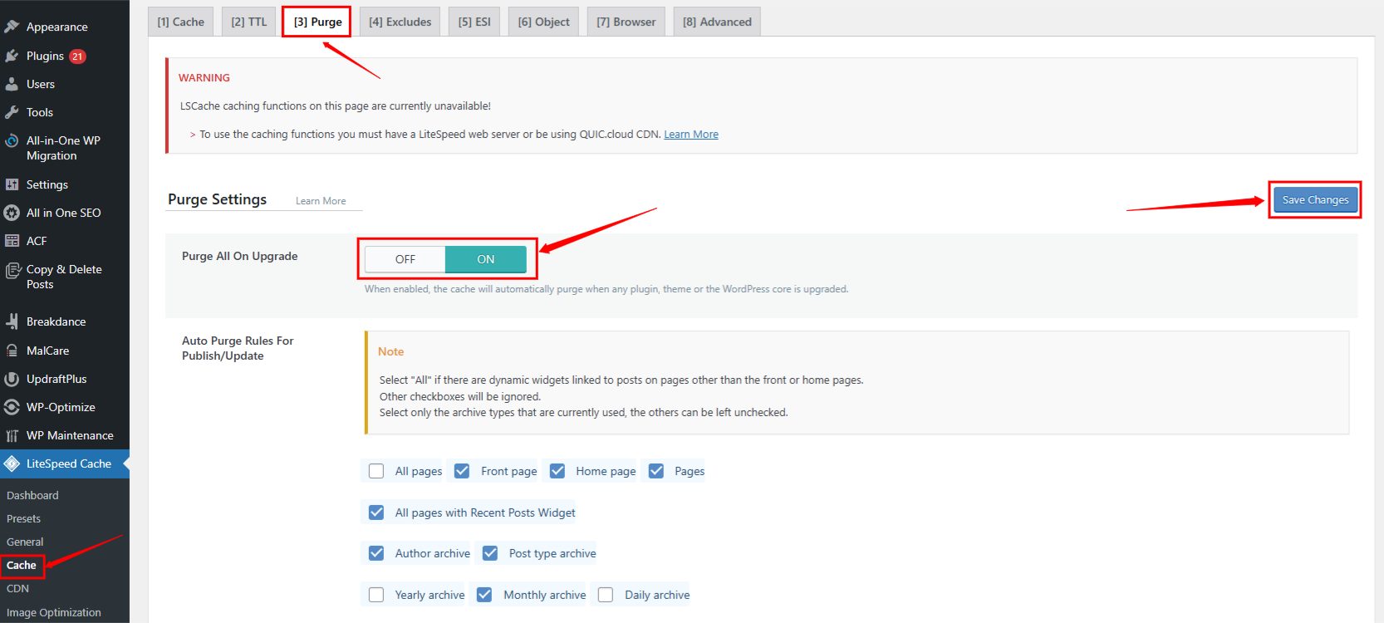This screenshot has width=1384, height=623.
Task: Check the Yearly archive checkbox
Action: pyautogui.click(x=376, y=595)
